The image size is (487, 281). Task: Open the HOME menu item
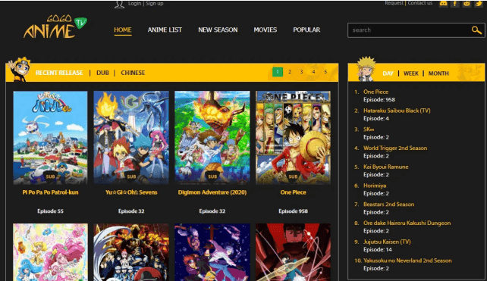pos(123,30)
